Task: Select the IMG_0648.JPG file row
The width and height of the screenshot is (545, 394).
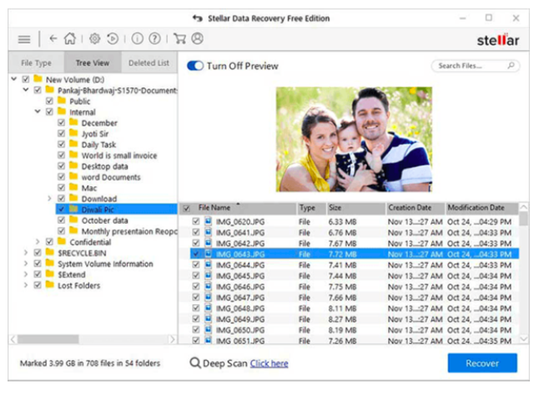Action: pyautogui.click(x=354, y=308)
